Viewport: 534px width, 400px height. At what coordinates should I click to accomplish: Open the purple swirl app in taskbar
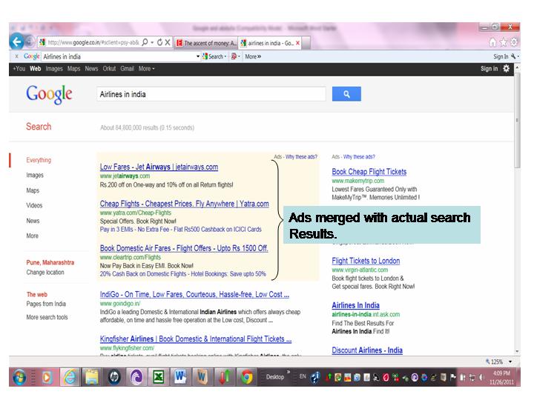136,377
